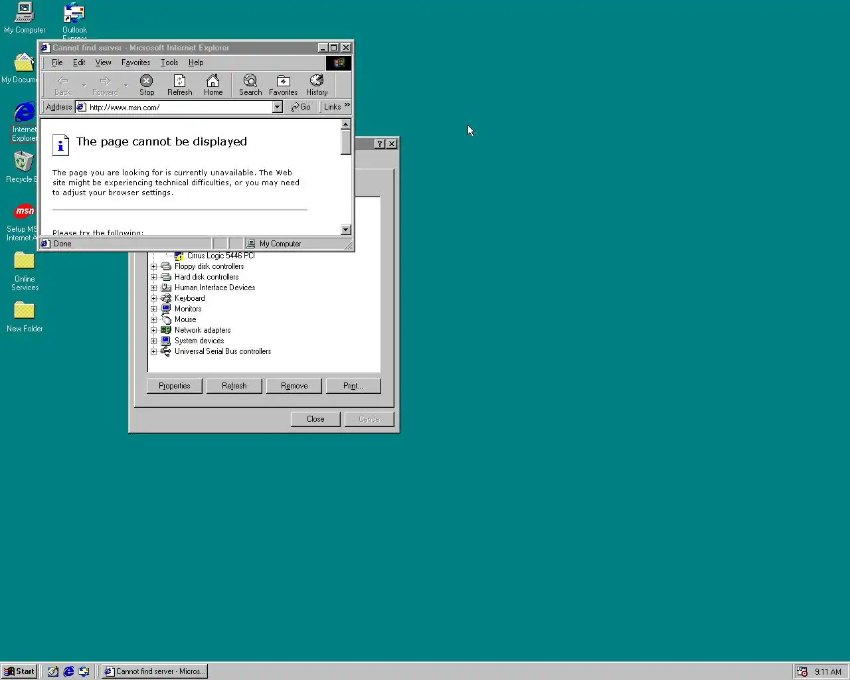Click the Stop toolbar icon in Internet Explorer
The image size is (850, 680).
(147, 85)
